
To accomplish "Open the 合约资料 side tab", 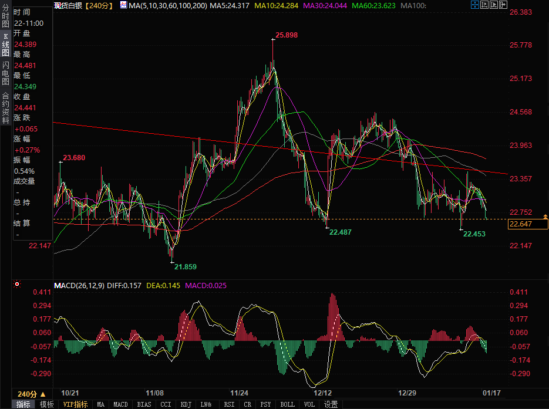I will pyautogui.click(x=5, y=107).
